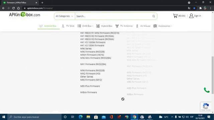Launch Microsoft Edge from taskbar
Image resolution: width=214 pixels, height=120 pixels.
point(81,117)
